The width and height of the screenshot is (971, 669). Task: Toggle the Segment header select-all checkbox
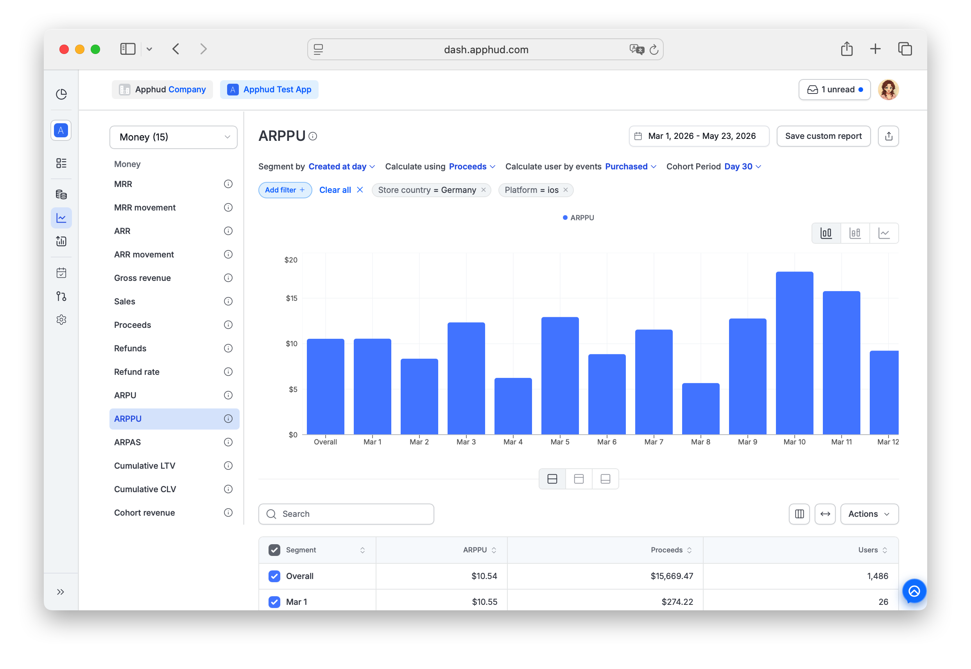tap(274, 550)
